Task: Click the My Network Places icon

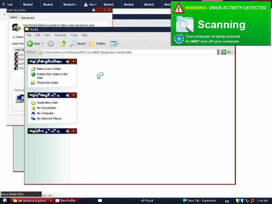Action: click(x=33, y=119)
